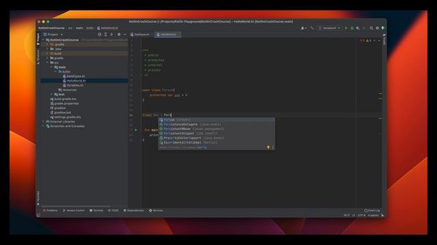This screenshot has width=437, height=245.
Task: Select the last completion entry starting with Experimental
Action: (216, 142)
